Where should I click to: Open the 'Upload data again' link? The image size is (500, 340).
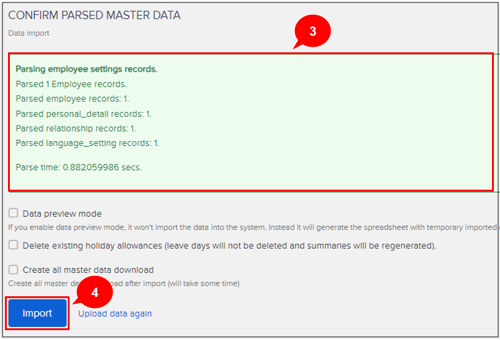click(x=115, y=314)
